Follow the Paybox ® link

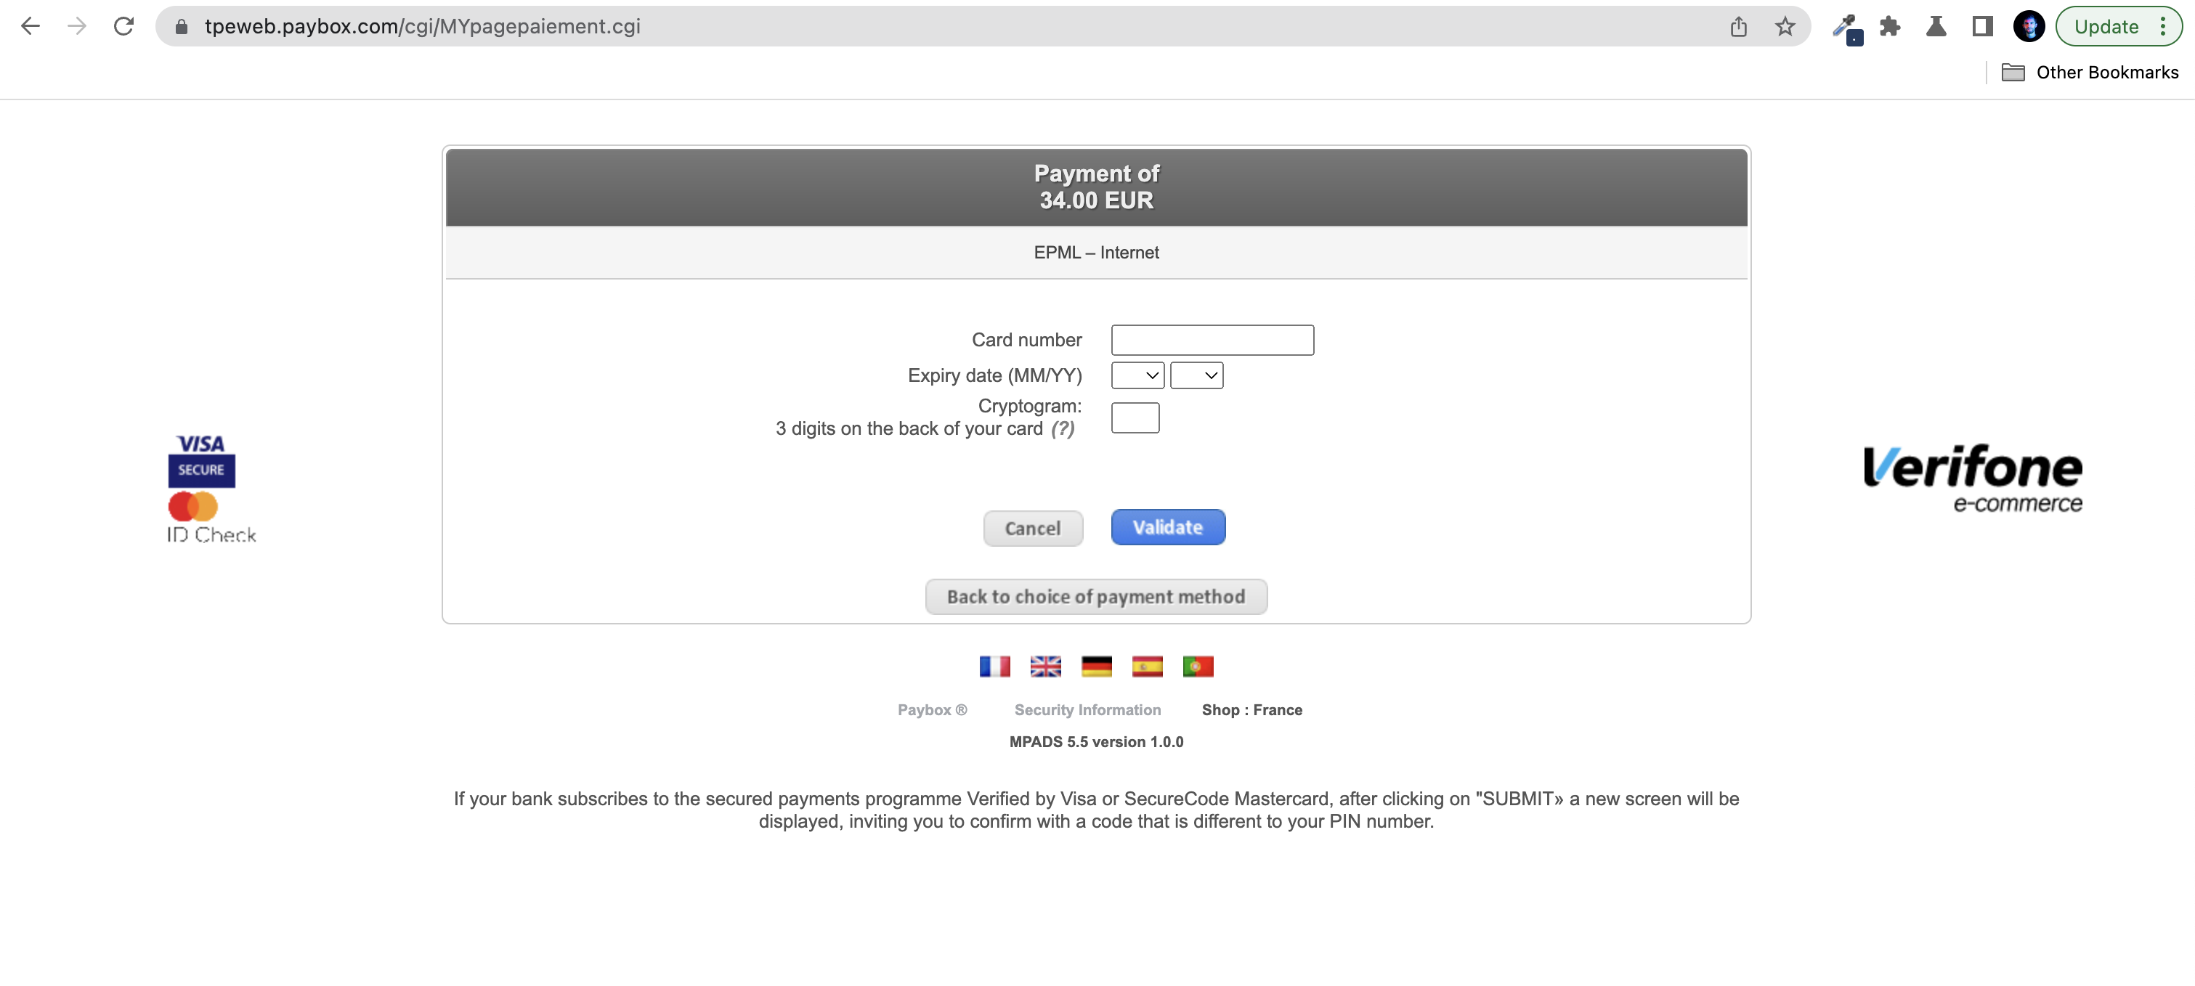932,710
